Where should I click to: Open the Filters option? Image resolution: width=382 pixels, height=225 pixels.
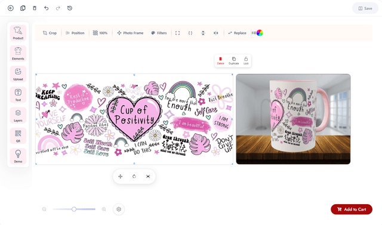[159, 33]
